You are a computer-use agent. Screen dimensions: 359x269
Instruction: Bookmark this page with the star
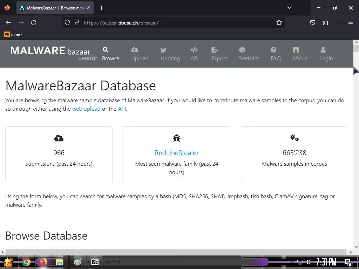279,23
